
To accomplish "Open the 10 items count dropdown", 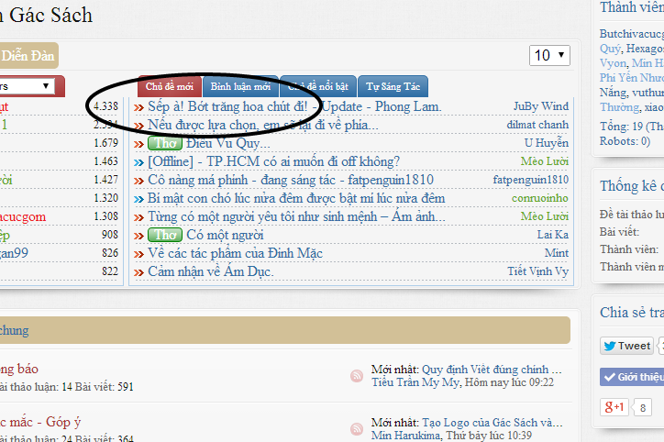I will click(549, 55).
